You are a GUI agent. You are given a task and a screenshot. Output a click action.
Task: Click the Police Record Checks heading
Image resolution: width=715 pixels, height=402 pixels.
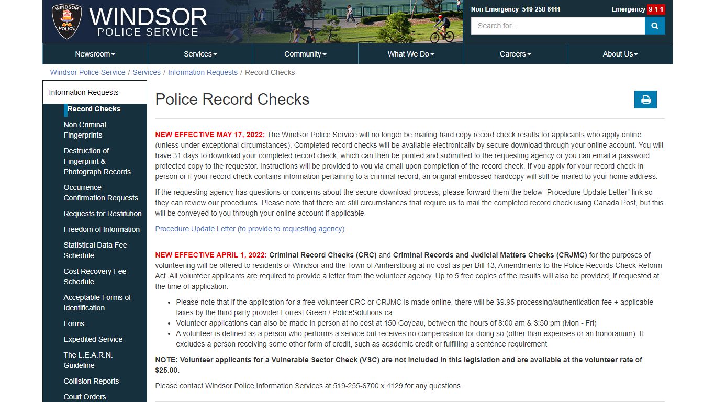[232, 99]
